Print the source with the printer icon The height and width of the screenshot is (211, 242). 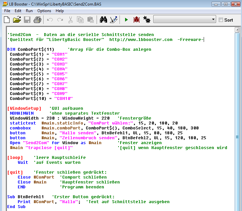point(38,20)
